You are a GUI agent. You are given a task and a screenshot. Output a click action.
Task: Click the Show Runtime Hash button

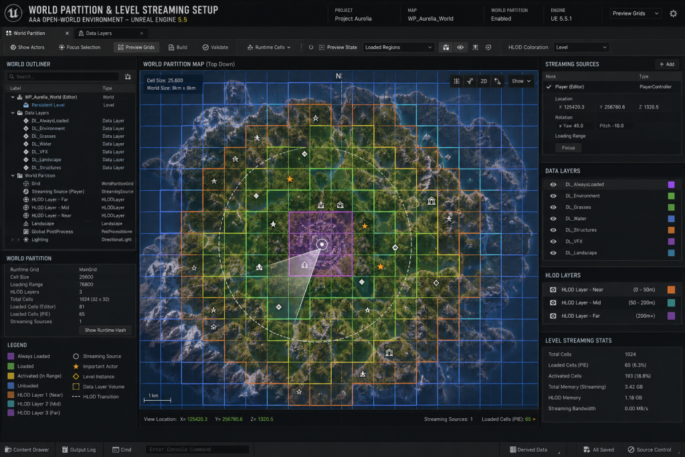point(105,331)
